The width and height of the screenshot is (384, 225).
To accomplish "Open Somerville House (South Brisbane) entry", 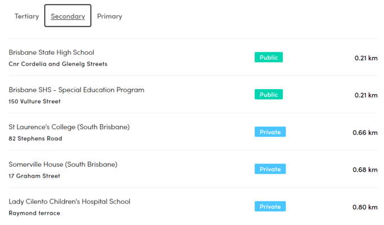I will [63, 164].
